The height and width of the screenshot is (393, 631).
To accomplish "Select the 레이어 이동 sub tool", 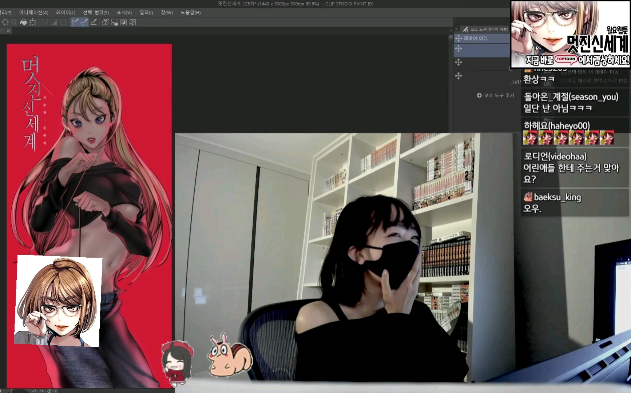I will point(482,38).
